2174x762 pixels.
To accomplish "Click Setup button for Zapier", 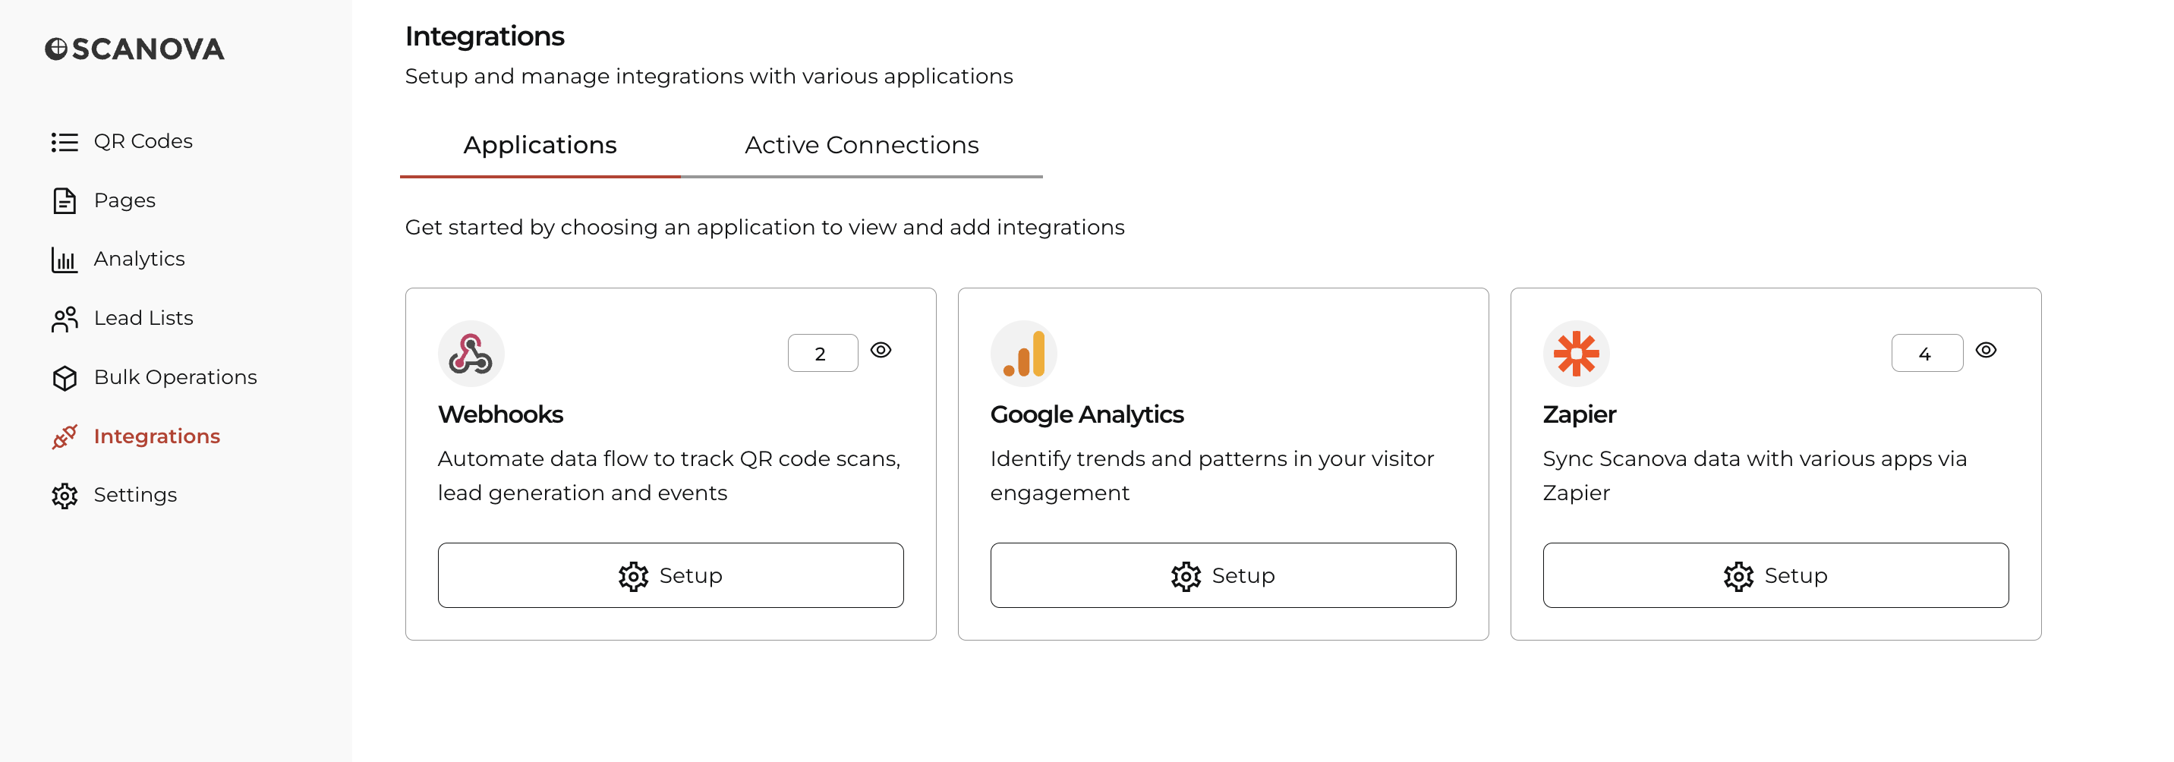I will point(1776,575).
